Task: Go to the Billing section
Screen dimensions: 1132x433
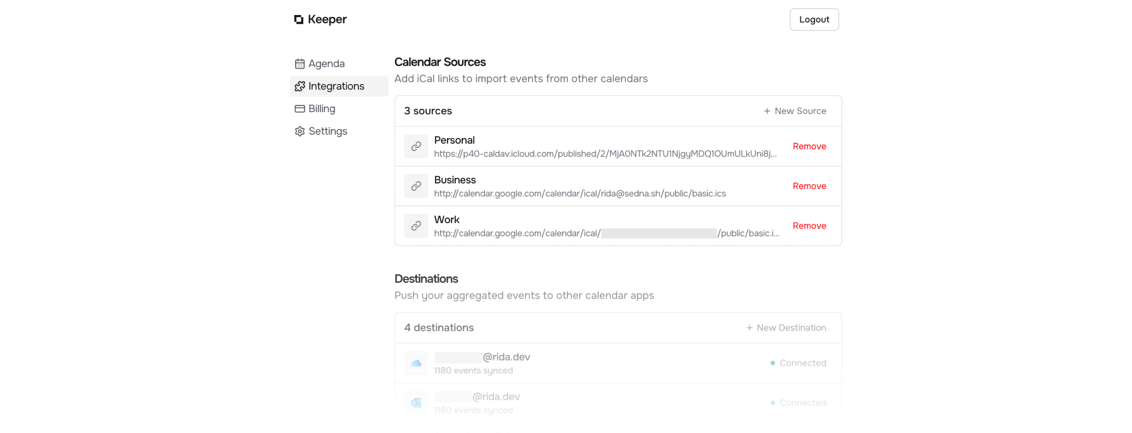Action: pyautogui.click(x=321, y=109)
